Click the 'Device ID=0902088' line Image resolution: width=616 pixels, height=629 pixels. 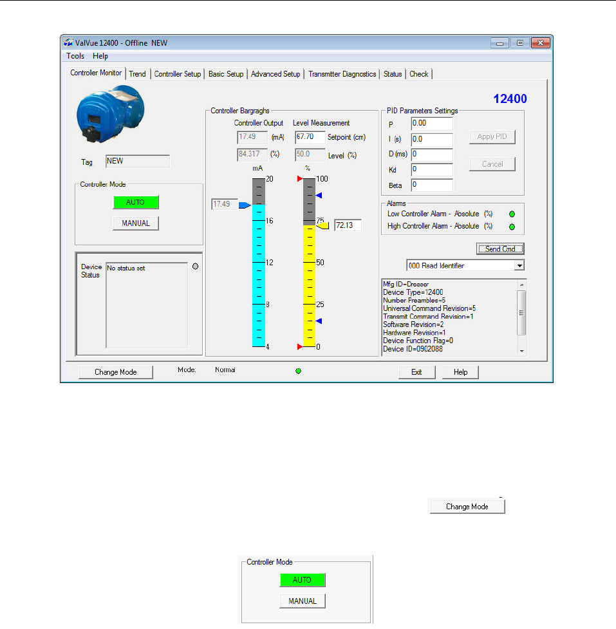(x=413, y=349)
